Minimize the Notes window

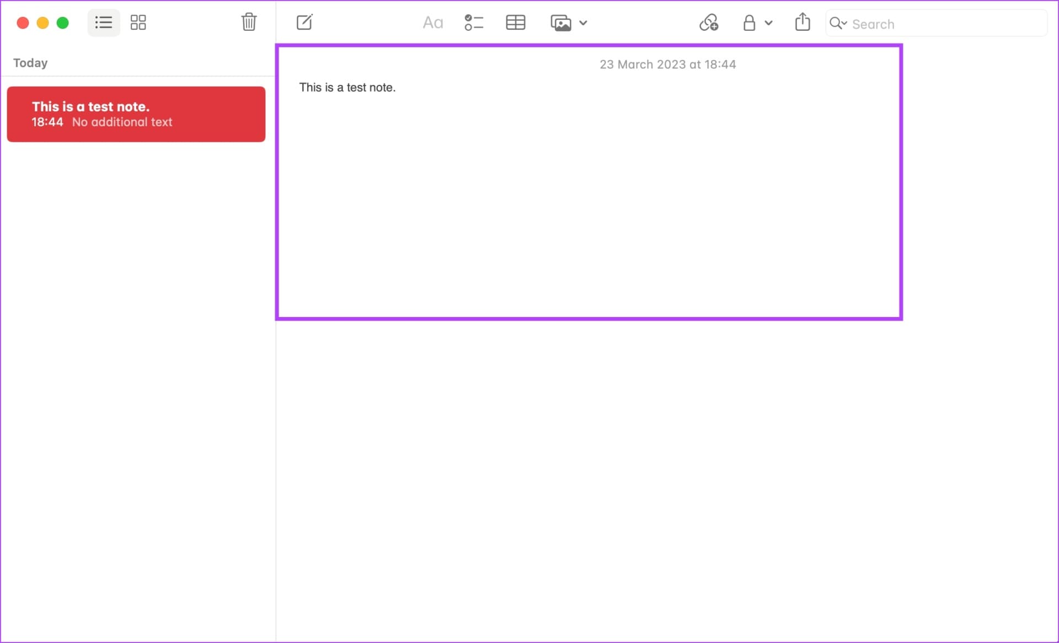click(x=42, y=23)
